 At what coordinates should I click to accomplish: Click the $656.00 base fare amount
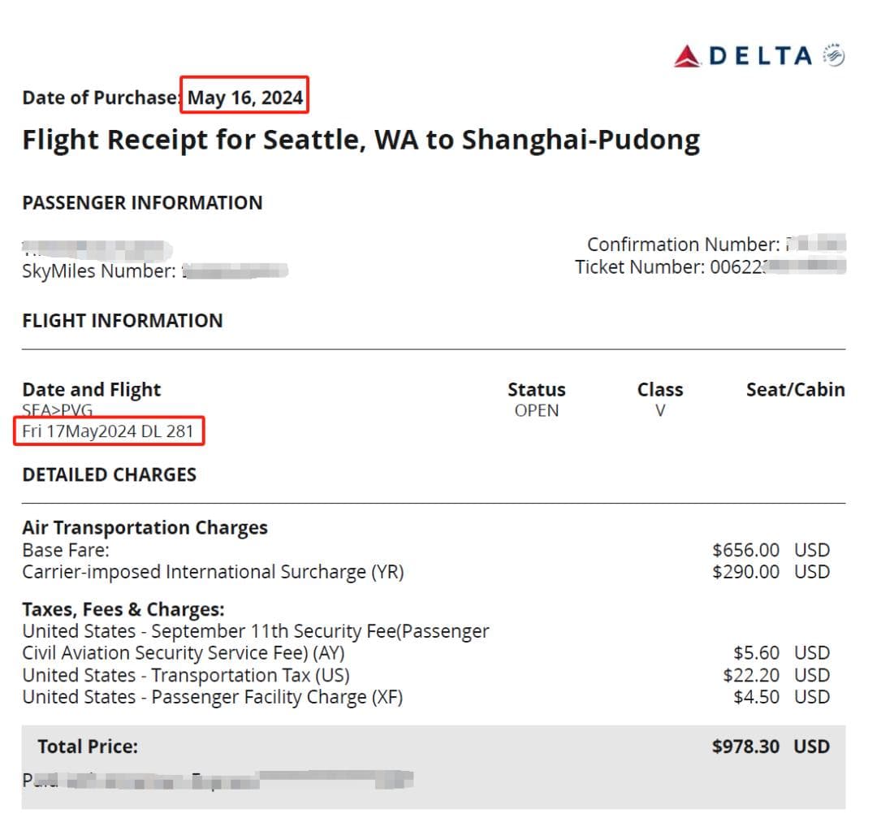[745, 550]
